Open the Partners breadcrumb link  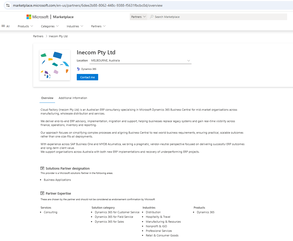38,36
